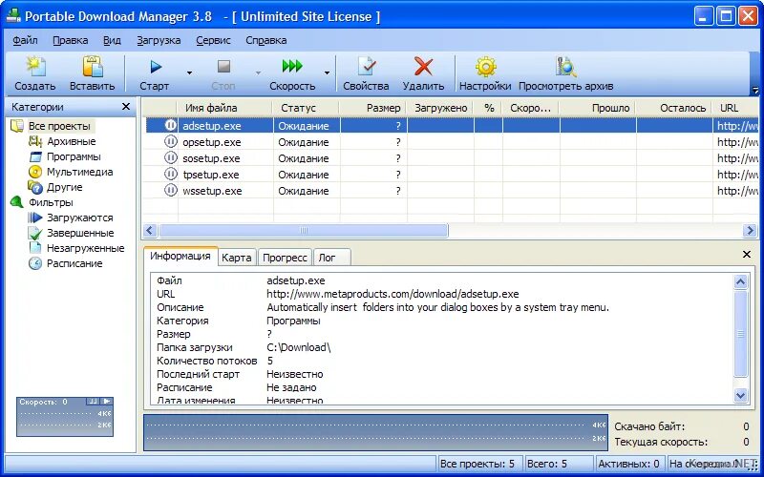Click Просмотреть архив toolbar icon
The height and width of the screenshot is (477, 764).
(x=565, y=67)
